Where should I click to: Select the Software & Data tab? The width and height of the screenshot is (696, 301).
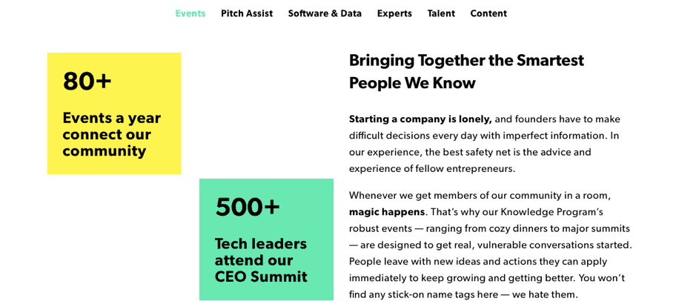tap(325, 13)
